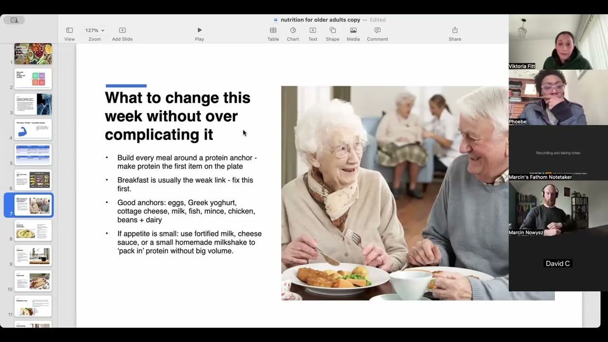Click the document title 'nutrition for older adults copy'

[320, 20]
